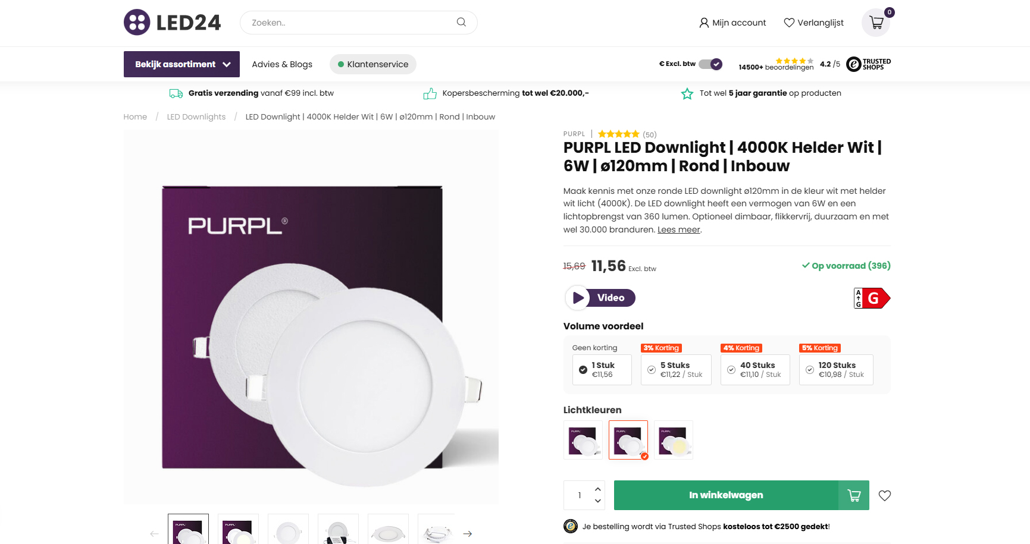Select the 120 Stuks volume option
The height and width of the screenshot is (544, 1030).
click(836, 370)
